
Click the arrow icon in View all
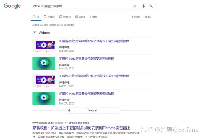[69, 110]
